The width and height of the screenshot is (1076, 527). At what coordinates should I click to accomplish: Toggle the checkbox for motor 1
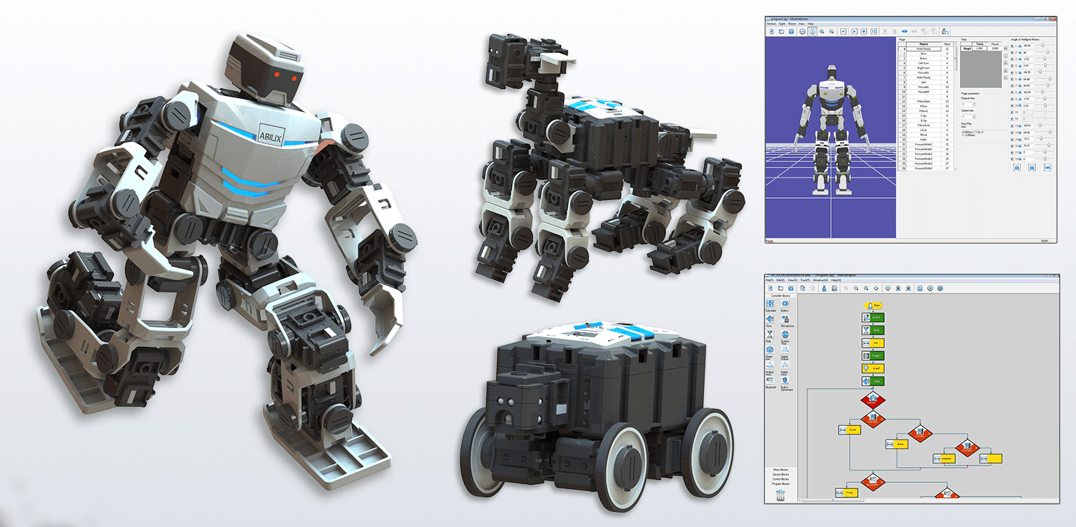[1013, 46]
